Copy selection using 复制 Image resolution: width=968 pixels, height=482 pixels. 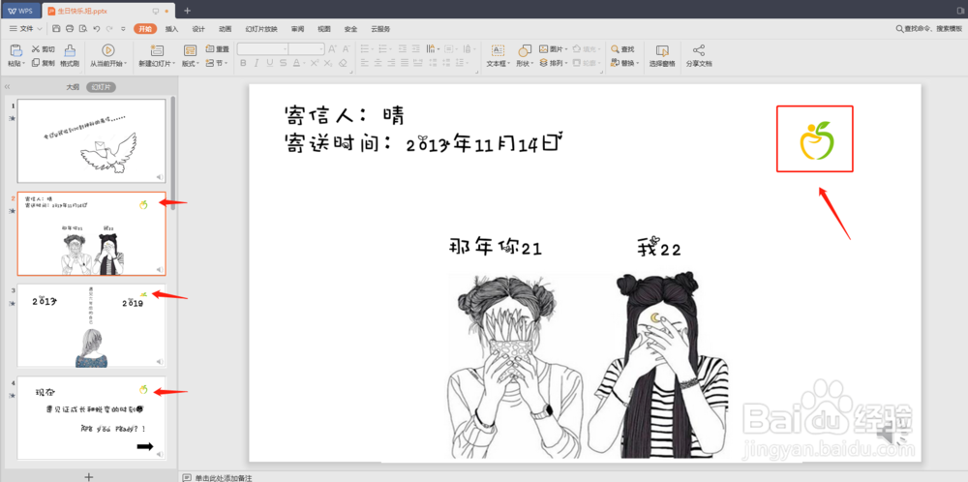44,63
